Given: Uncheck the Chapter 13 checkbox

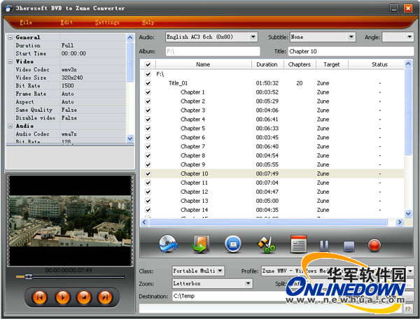Looking at the screenshot, I should tap(148, 201).
